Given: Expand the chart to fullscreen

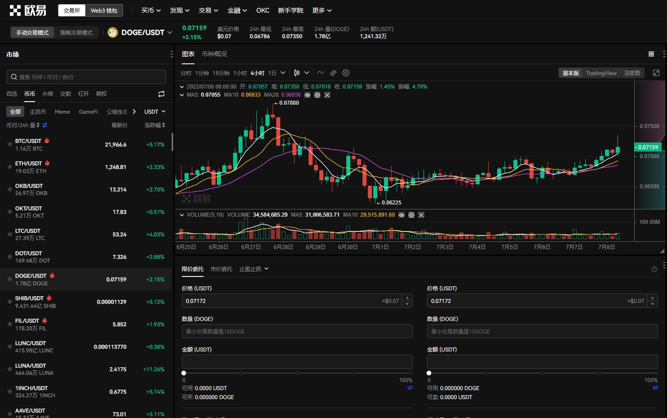Looking at the screenshot, I should click(656, 73).
